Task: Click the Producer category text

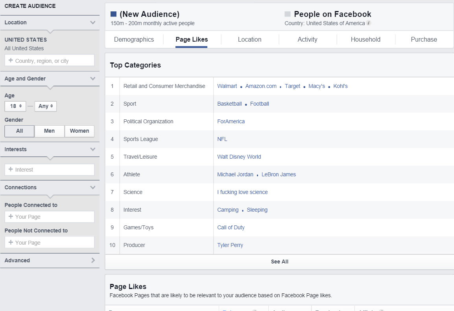Action: point(134,245)
